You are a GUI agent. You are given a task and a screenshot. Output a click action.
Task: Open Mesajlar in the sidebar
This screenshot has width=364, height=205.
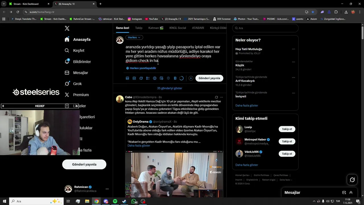[x=77, y=73]
